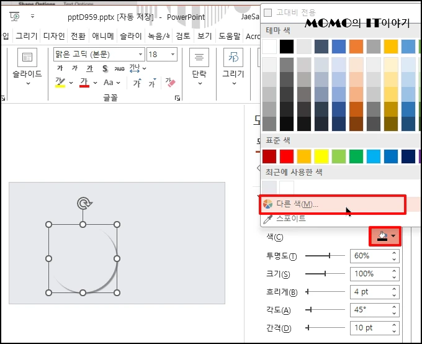
Task: Increase font size icon
Action: [x=137, y=83]
